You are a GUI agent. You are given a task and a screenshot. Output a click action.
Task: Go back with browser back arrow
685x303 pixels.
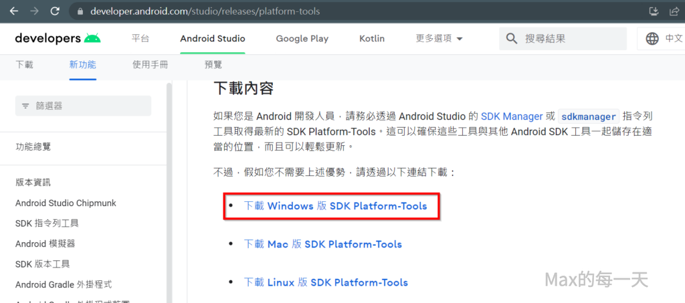[x=13, y=11]
